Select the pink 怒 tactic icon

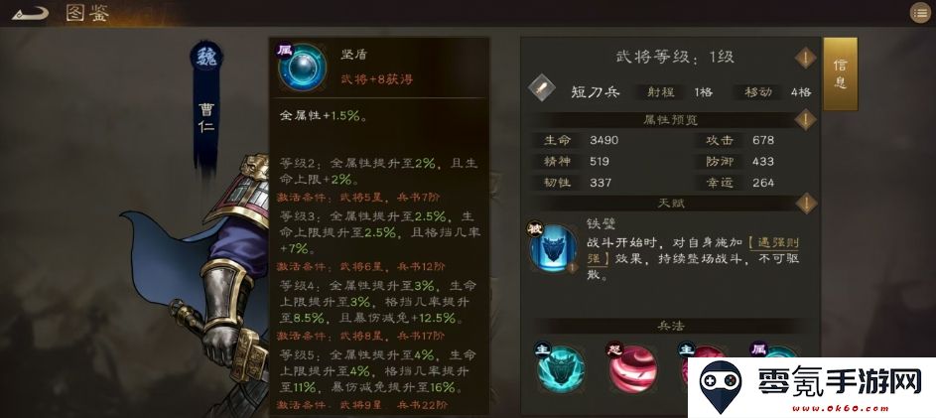click(x=632, y=369)
